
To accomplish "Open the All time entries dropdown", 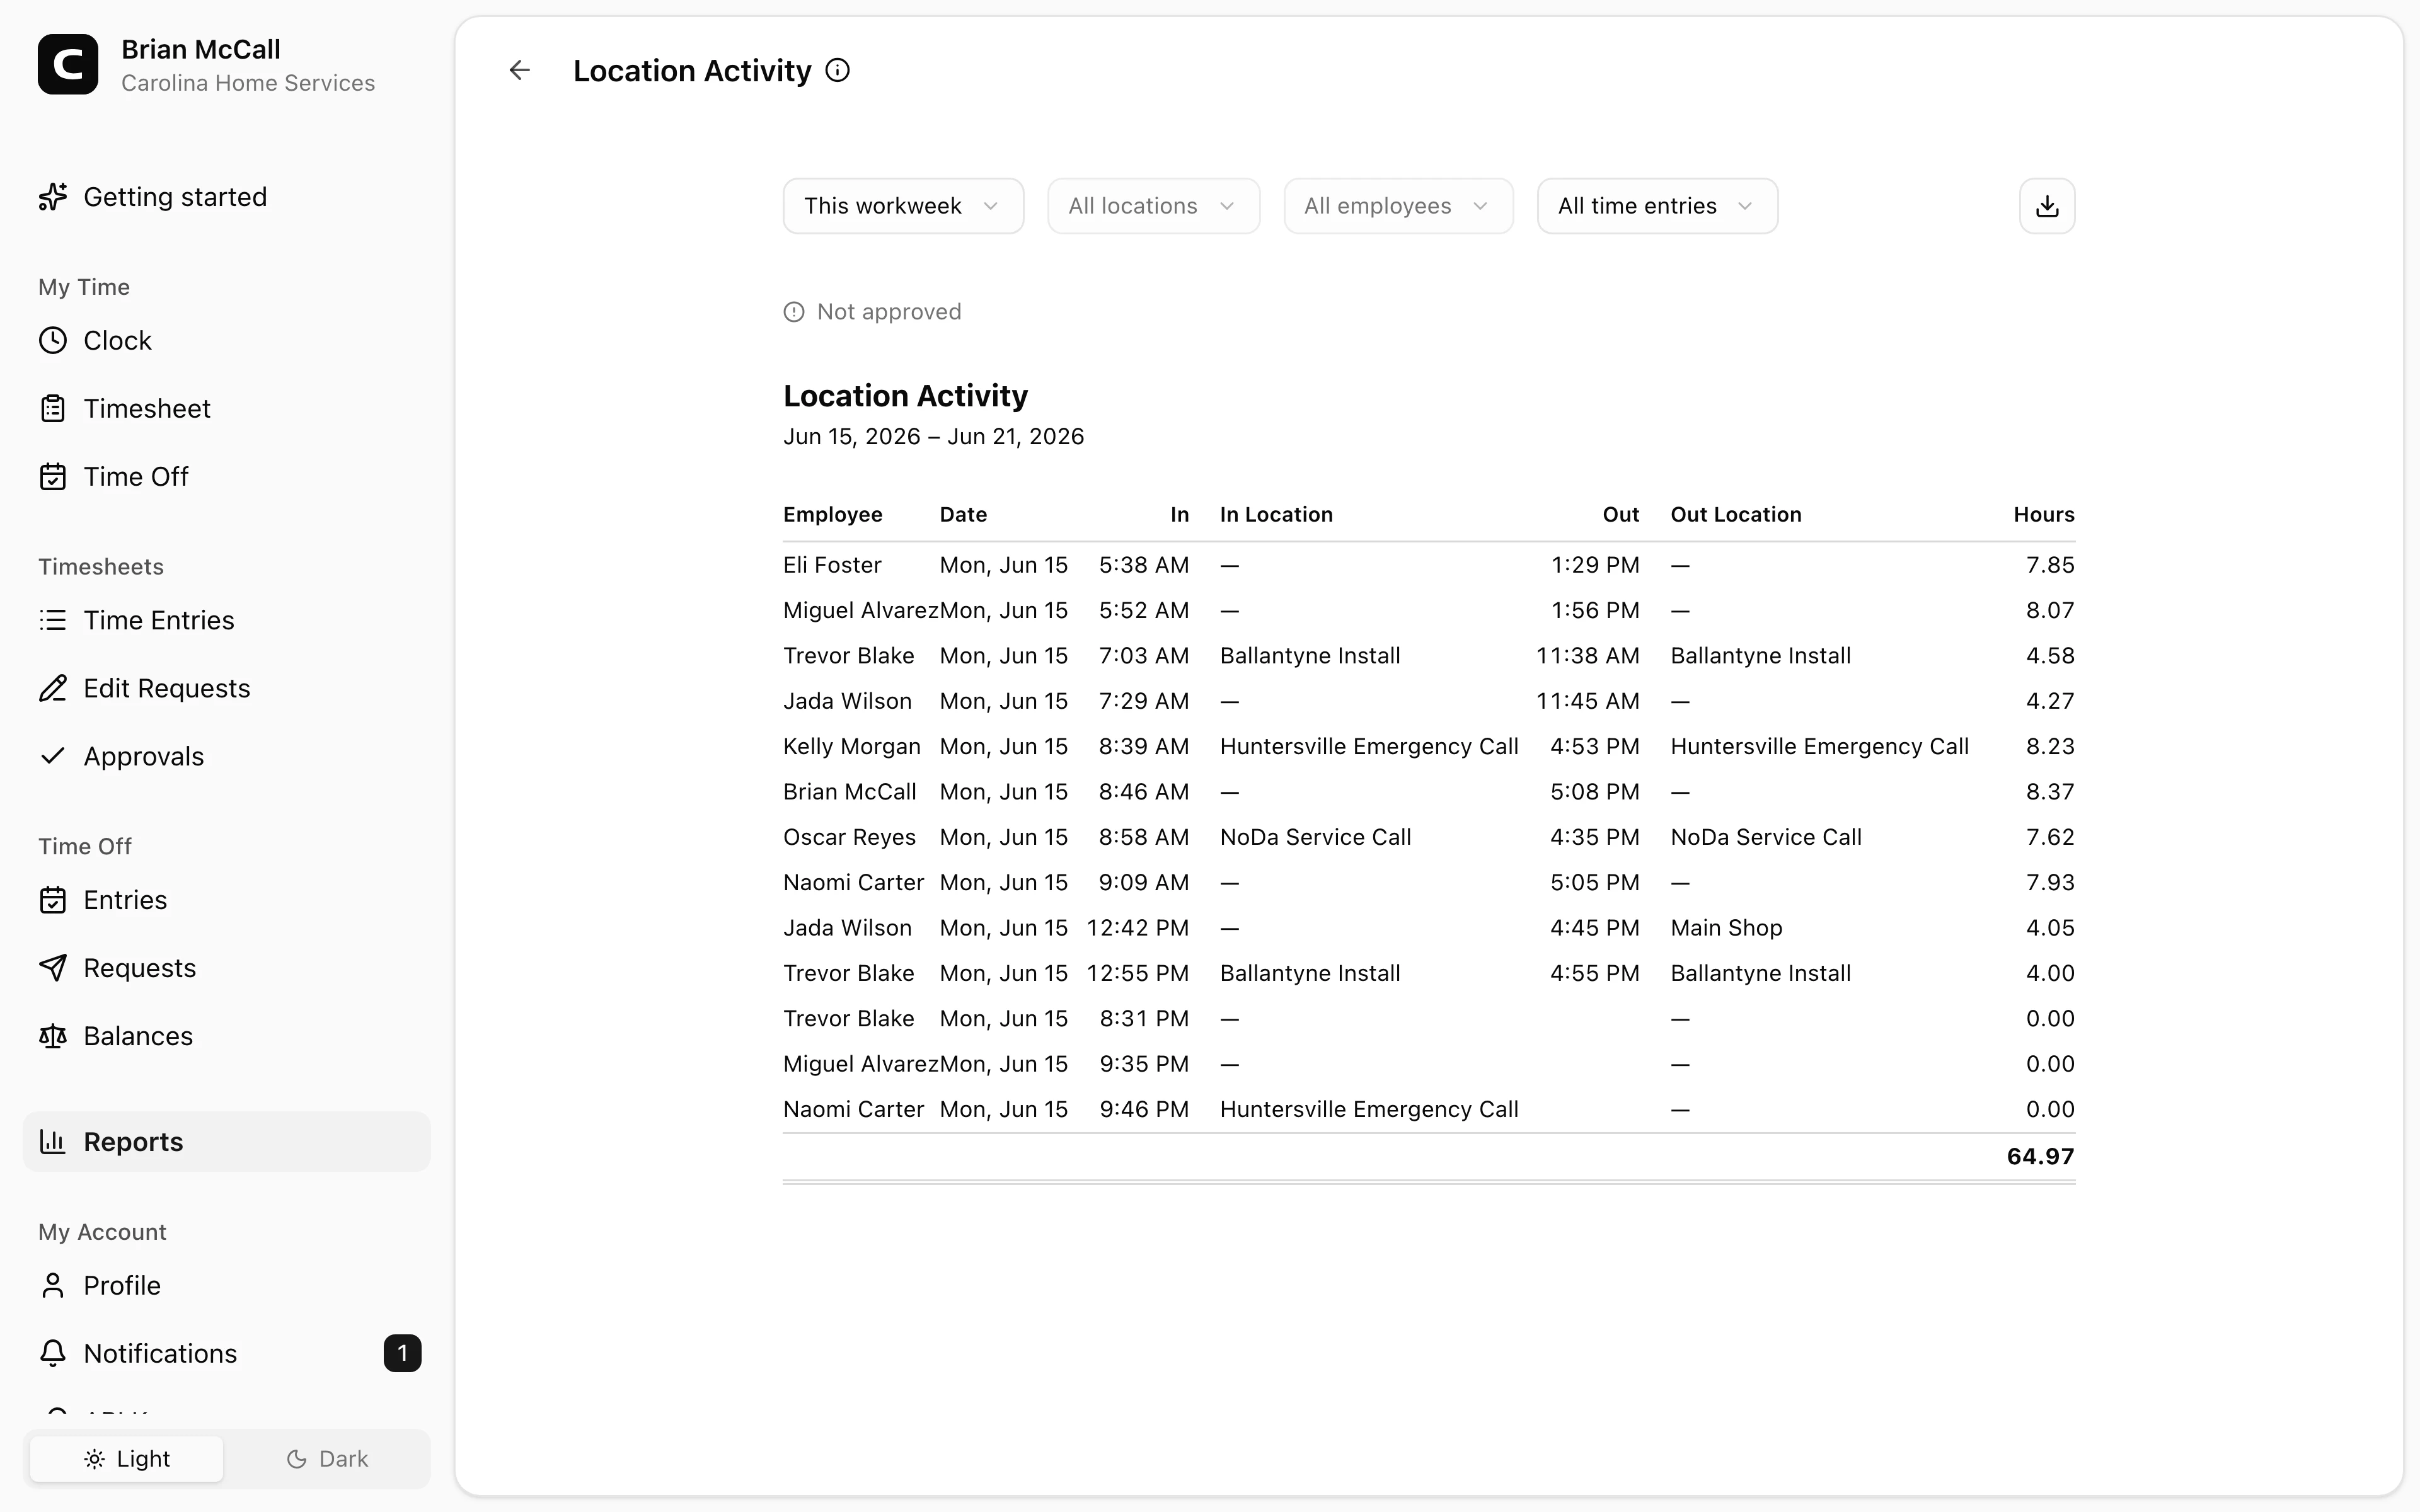I will tap(1657, 206).
